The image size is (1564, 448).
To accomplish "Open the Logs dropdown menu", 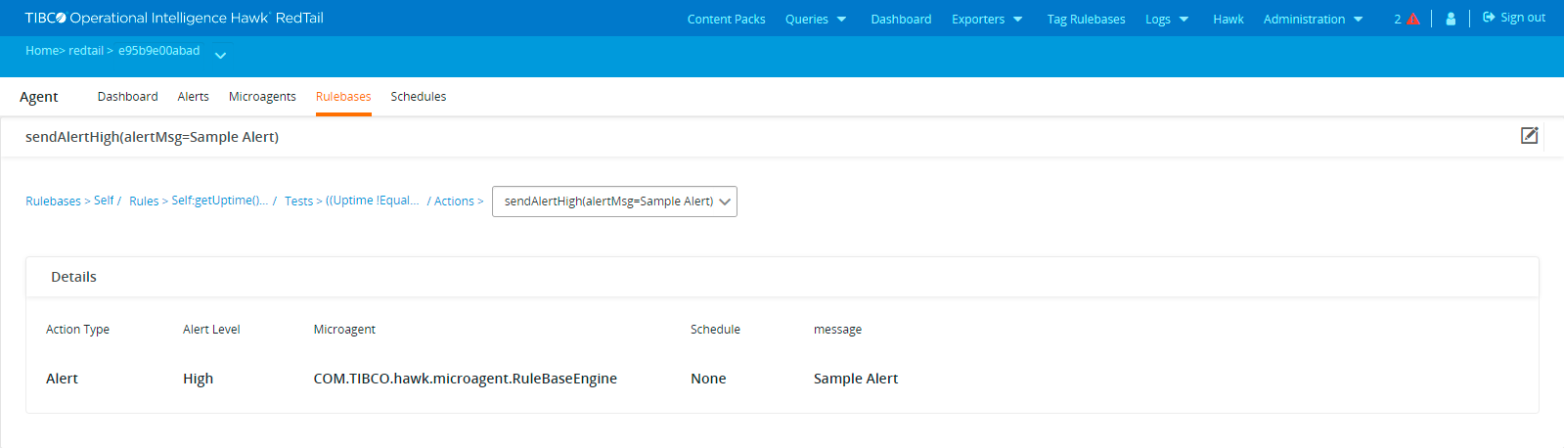I will tap(1167, 20).
